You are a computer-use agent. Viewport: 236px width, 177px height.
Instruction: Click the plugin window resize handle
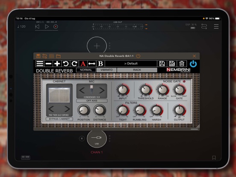[198, 126]
